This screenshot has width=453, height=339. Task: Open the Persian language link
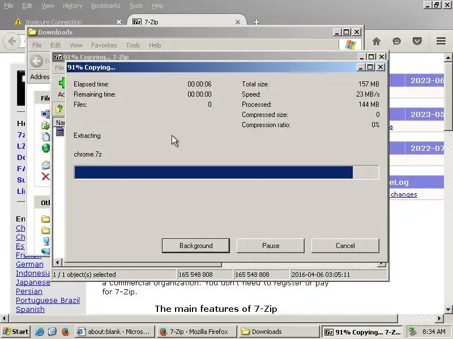[x=29, y=292]
